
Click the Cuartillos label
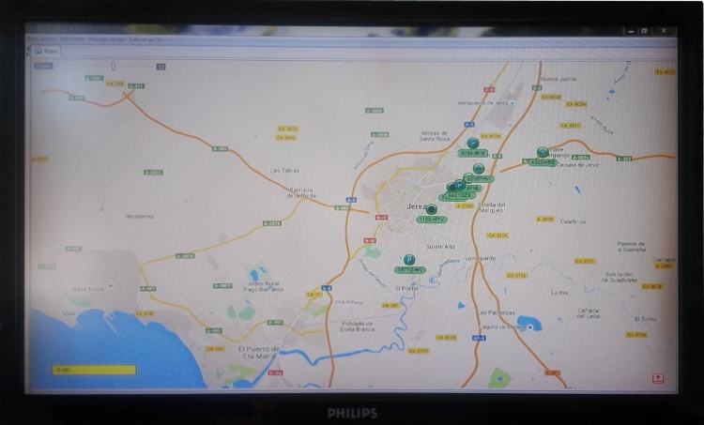point(573,221)
